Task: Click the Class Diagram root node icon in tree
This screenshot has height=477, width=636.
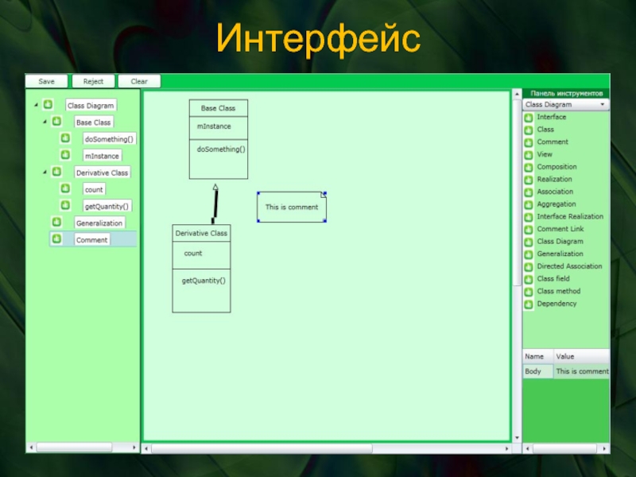Action: [48, 105]
